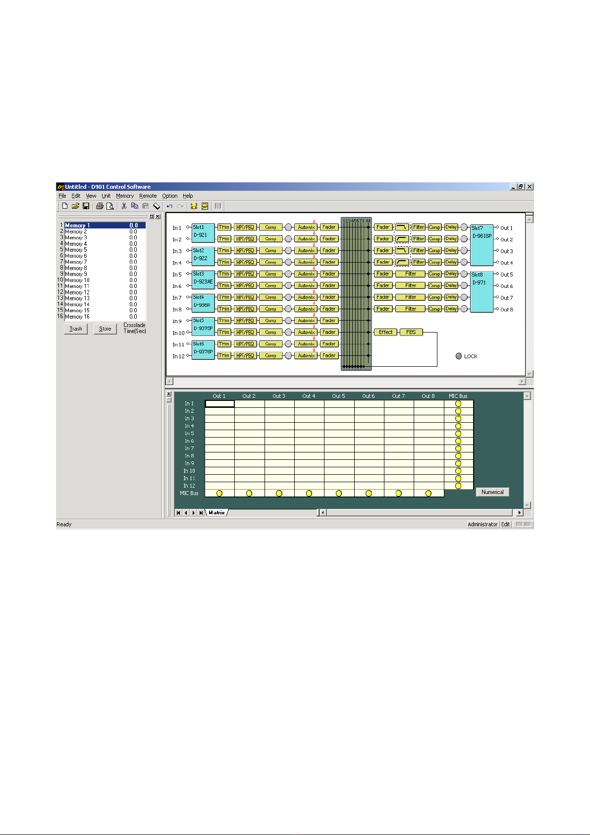Click the Effect block
Viewport: 590px width, 835px height.
click(386, 332)
